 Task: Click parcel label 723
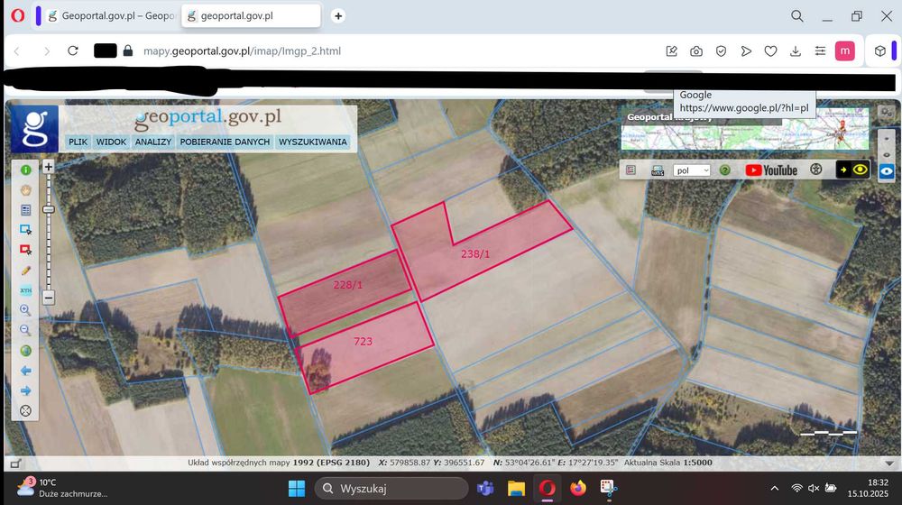363,341
